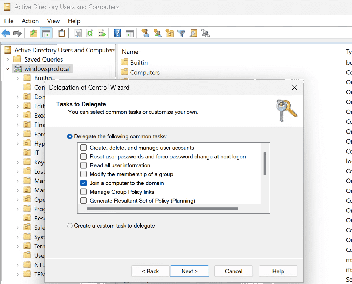Create a new organizational unit
The width and height of the screenshot is (352, 284).
pyautogui.click(x=169, y=33)
